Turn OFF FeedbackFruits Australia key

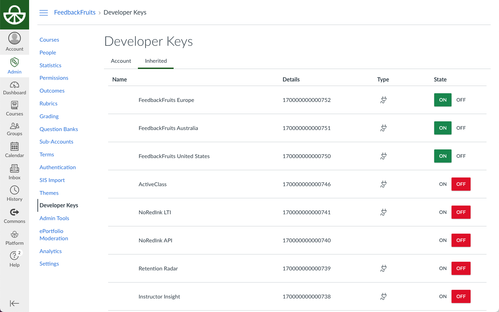click(461, 128)
